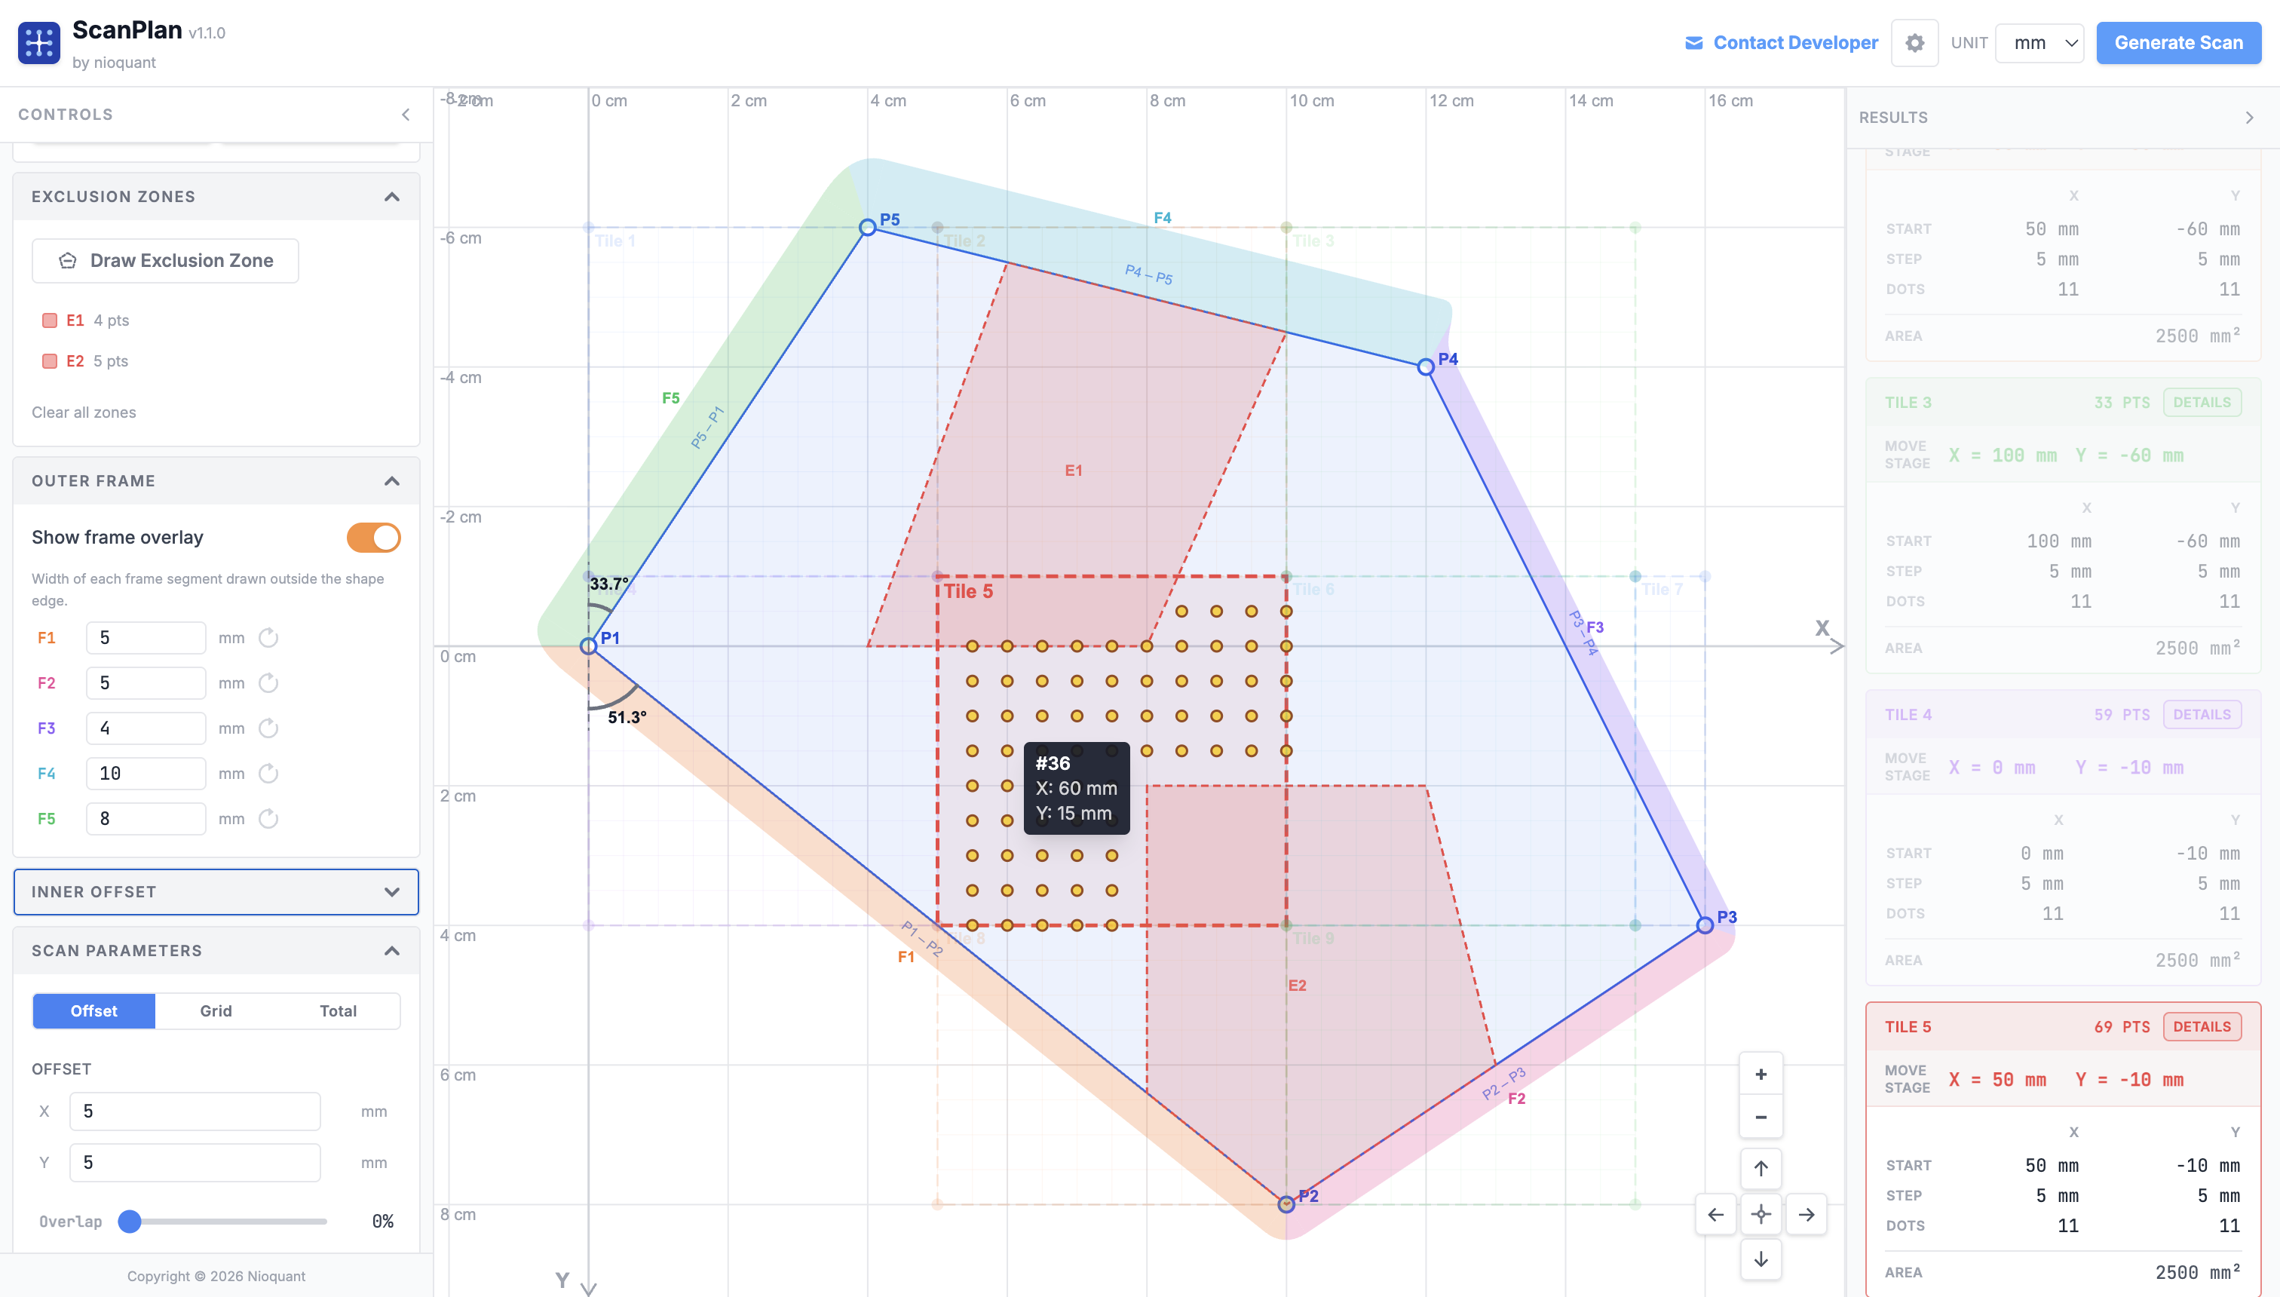Viewport: 2280px width, 1297px height.
Task: Collapse the Scan Parameters section
Action: (x=392, y=952)
